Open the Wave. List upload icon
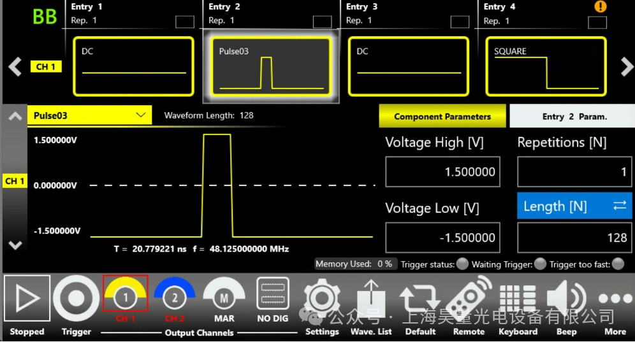 pos(371,299)
